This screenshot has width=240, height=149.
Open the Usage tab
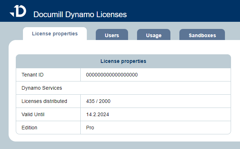[x=154, y=35]
